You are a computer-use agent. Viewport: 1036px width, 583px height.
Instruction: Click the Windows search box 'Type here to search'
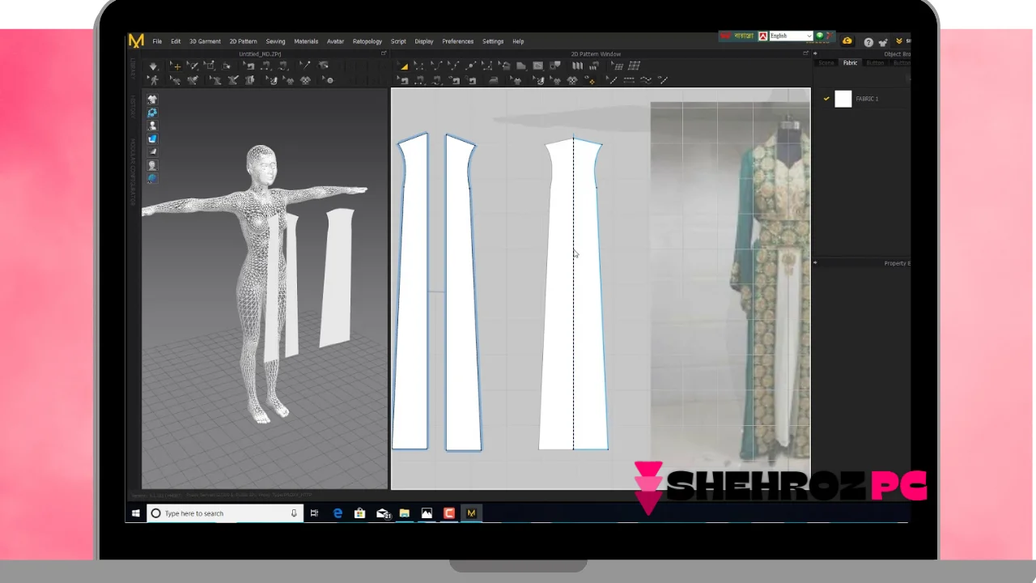tap(225, 513)
